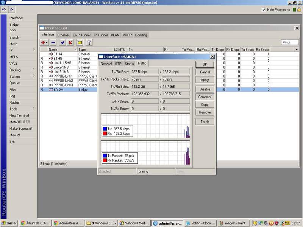
Task: Open the columns dropdown arrow in Interface List
Action: pos(297,50)
